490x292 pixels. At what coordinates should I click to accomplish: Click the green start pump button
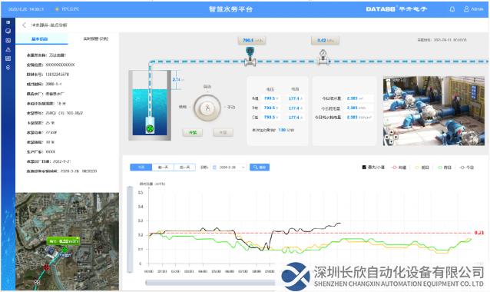click(193, 133)
